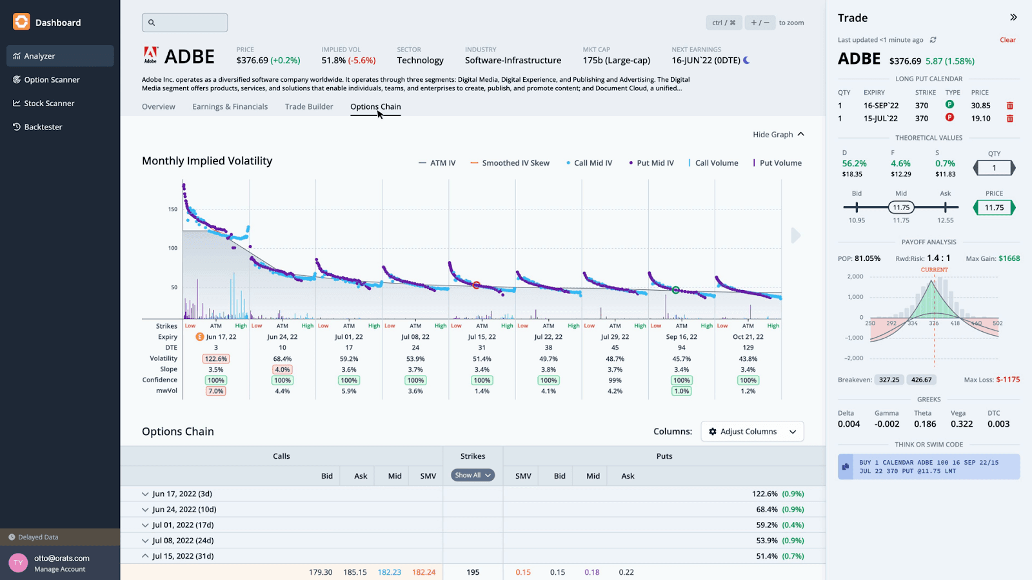Click the Ask tick on the price slider
Screen dimensions: 1032x580
click(946, 208)
